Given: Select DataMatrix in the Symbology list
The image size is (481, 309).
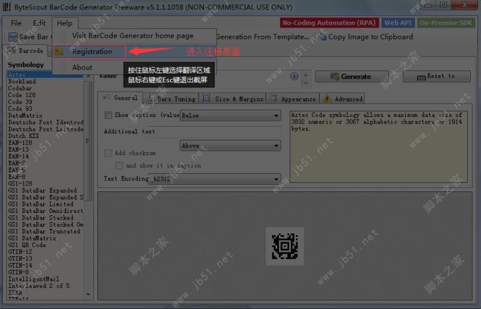Looking at the screenshot, I should point(25,115).
